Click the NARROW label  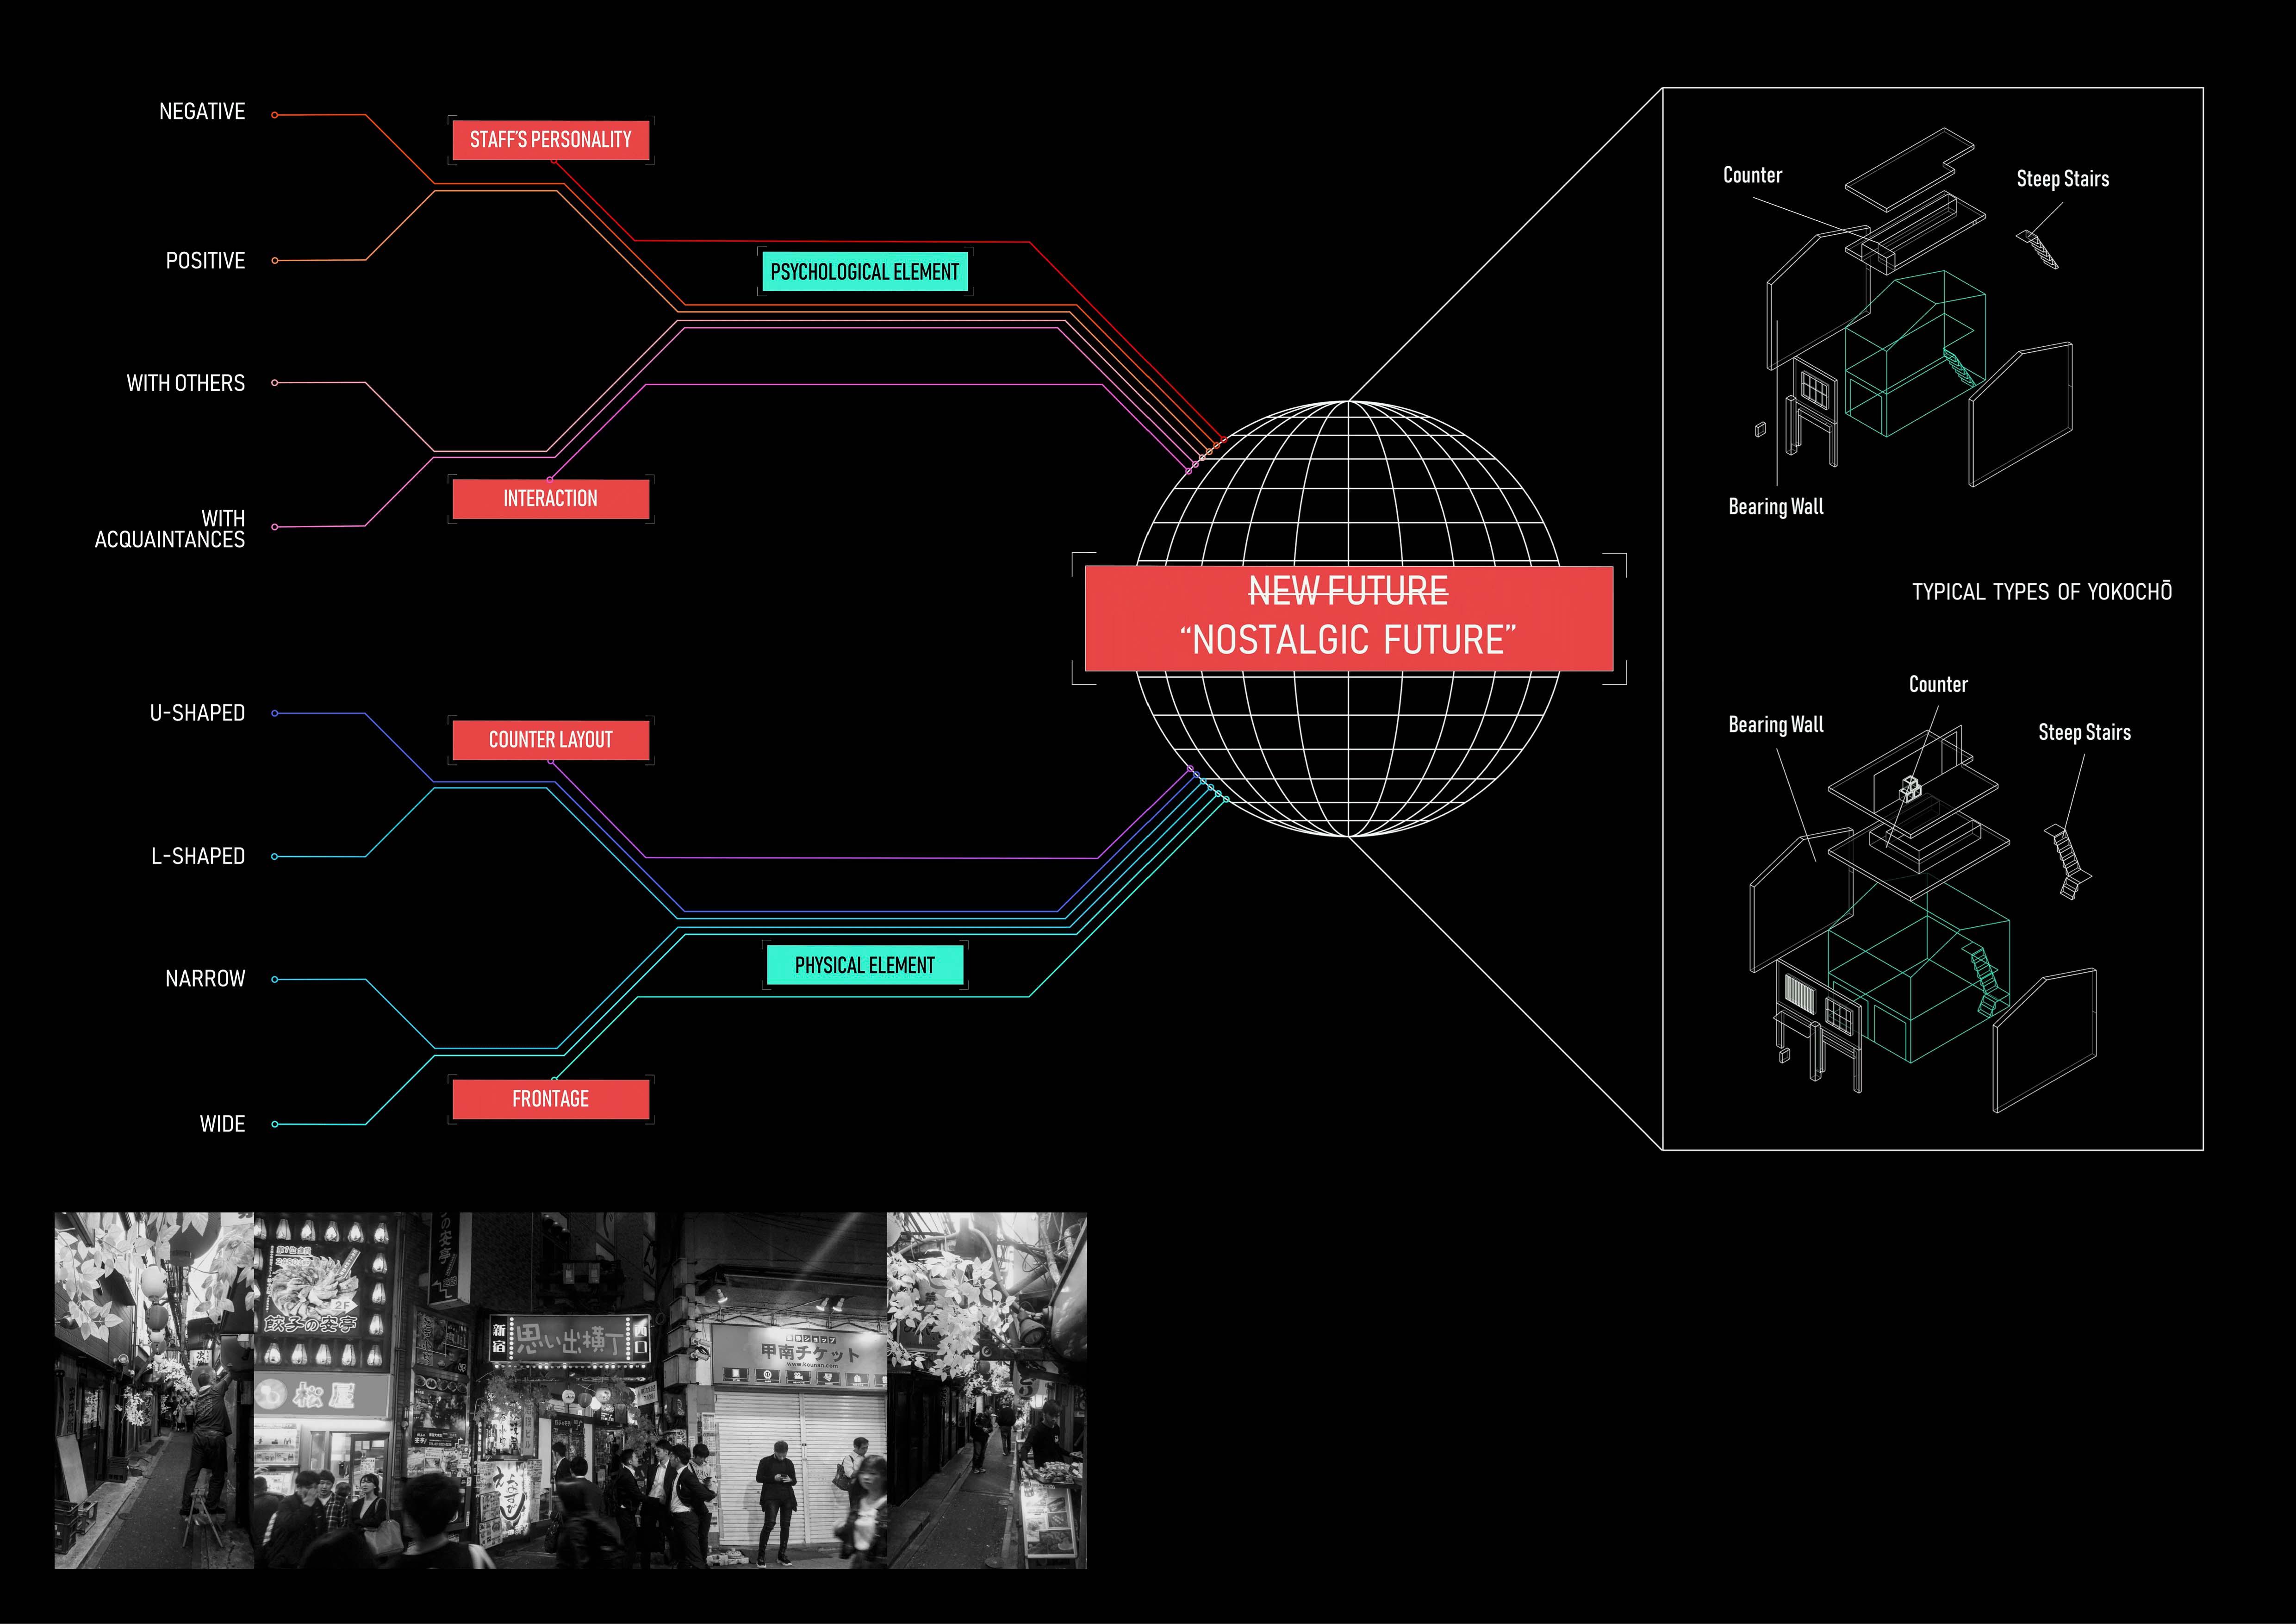(x=205, y=979)
